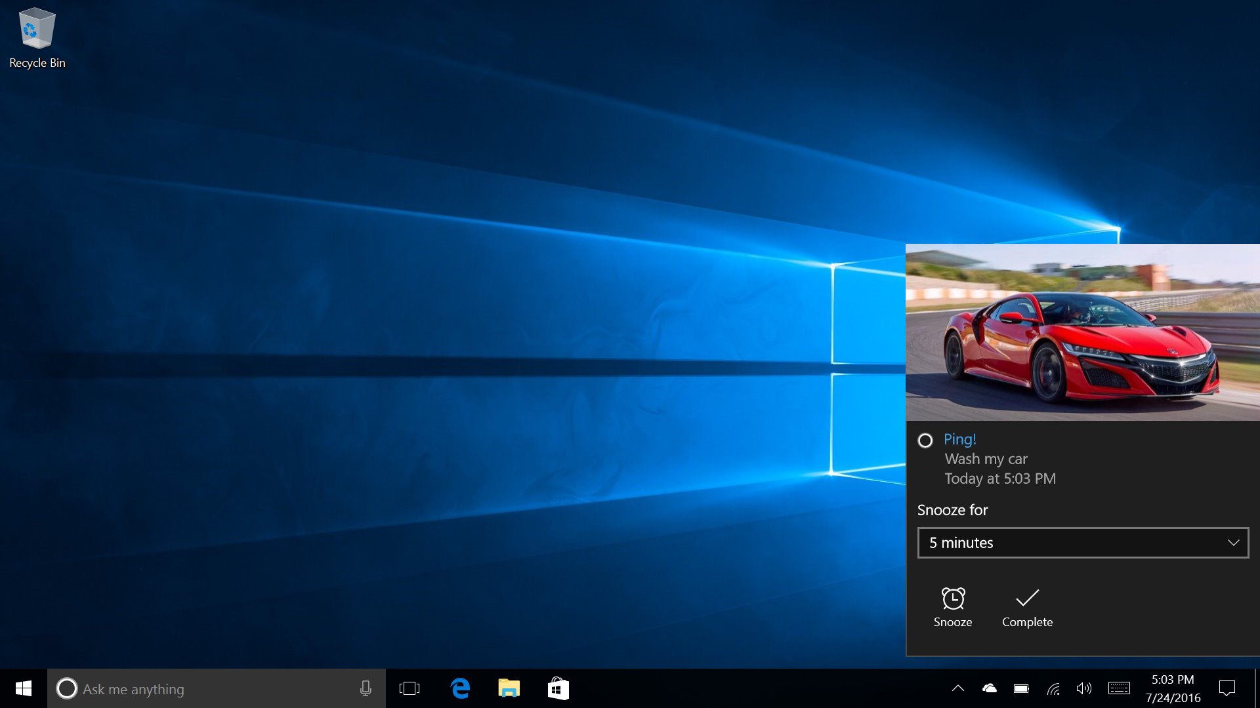Open the Action Center notifications icon
Viewport: 1260px width, 708px height.
1227,688
